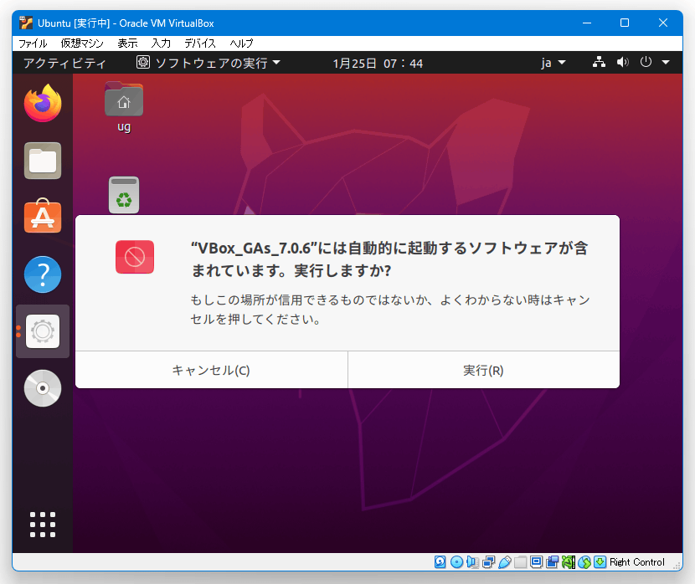
Task: Maximize the VirtualBox window
Action: click(x=625, y=23)
